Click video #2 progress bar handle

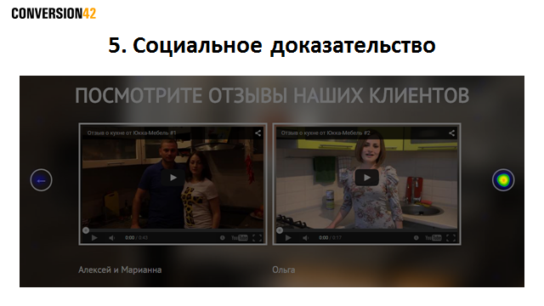(280, 230)
